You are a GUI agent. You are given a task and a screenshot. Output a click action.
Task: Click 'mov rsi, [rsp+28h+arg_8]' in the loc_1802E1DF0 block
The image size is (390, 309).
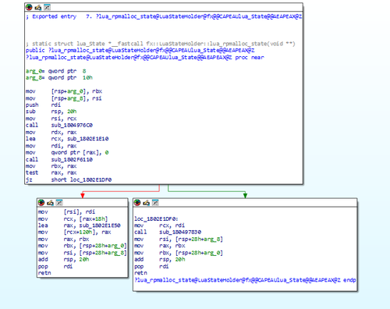coord(179,239)
